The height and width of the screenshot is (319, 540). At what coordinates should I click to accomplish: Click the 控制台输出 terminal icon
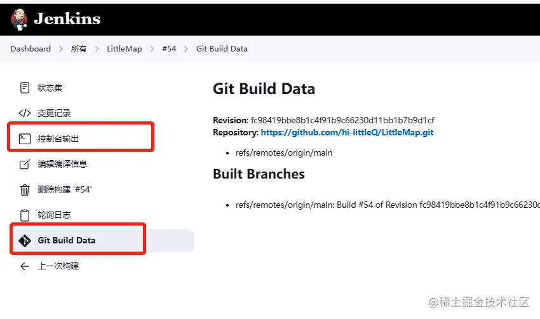tap(25, 139)
